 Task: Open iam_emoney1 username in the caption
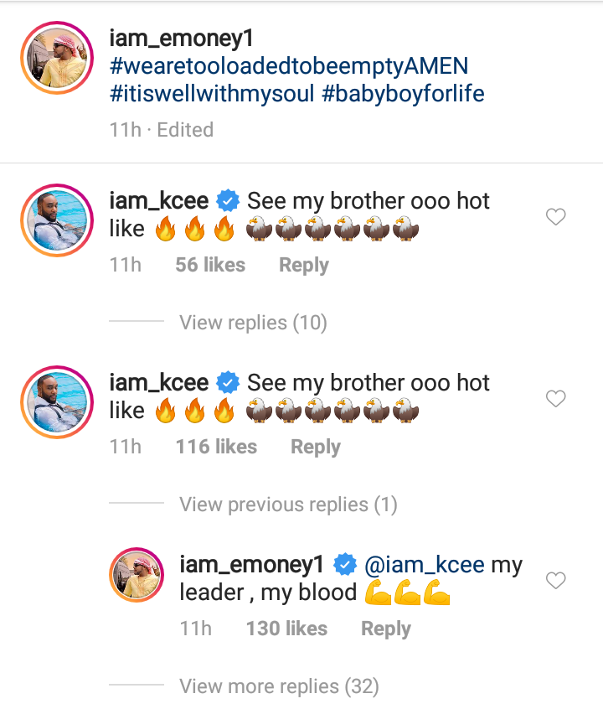pos(180,38)
